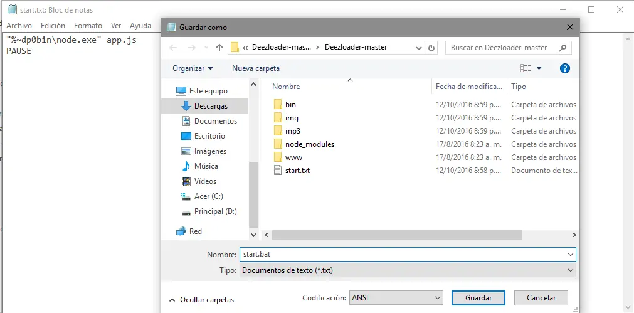Open the Edición menu in Bloc de notas

pos(53,26)
